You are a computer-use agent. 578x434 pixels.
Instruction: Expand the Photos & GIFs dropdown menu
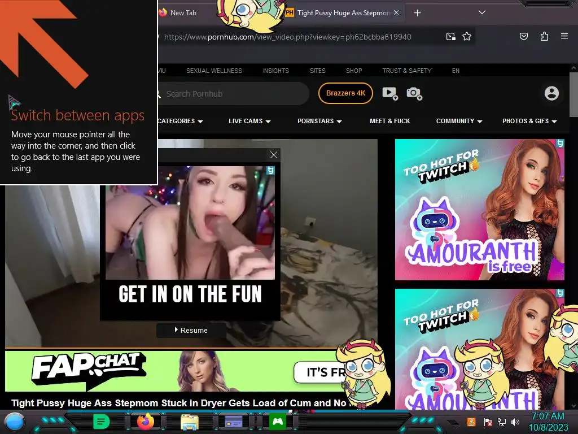tap(529, 121)
